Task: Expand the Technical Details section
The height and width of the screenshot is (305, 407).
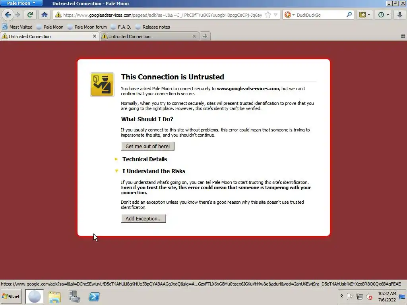Action: (145, 159)
